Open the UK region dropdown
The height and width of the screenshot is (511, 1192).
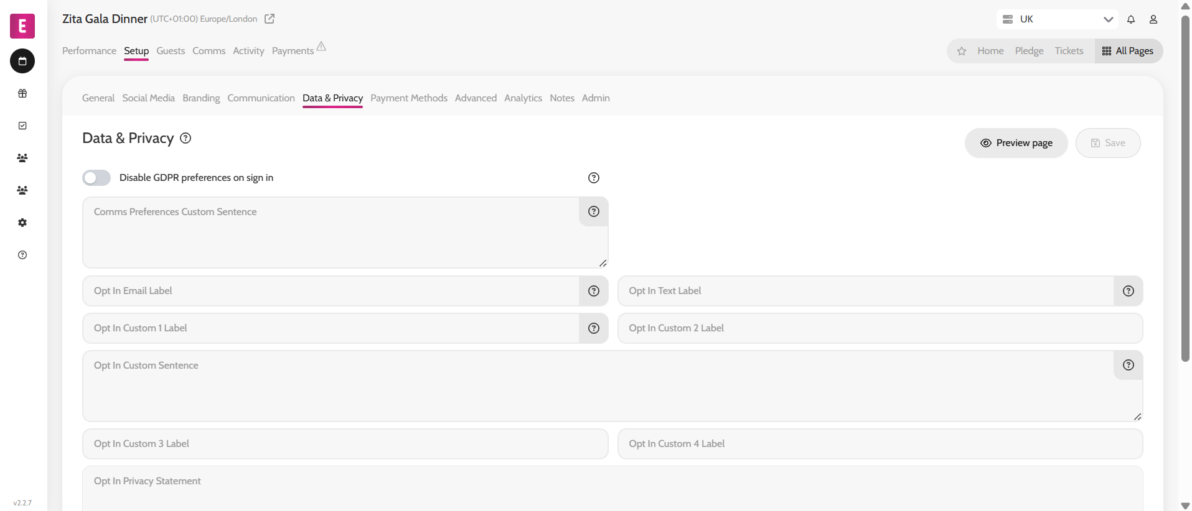pos(1058,19)
